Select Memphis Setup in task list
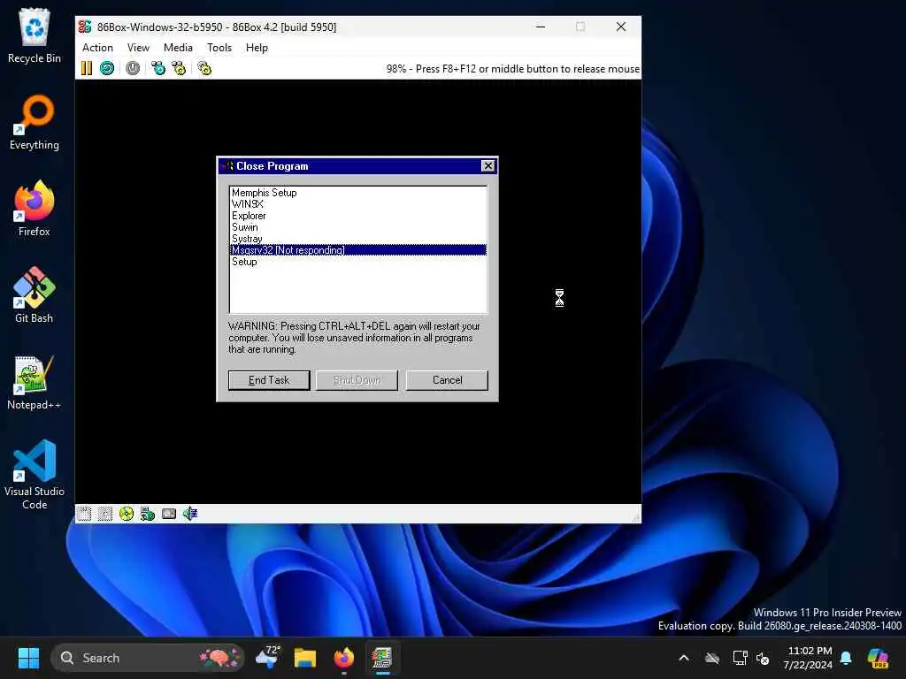Viewport: 906px width, 679px height. [358, 193]
